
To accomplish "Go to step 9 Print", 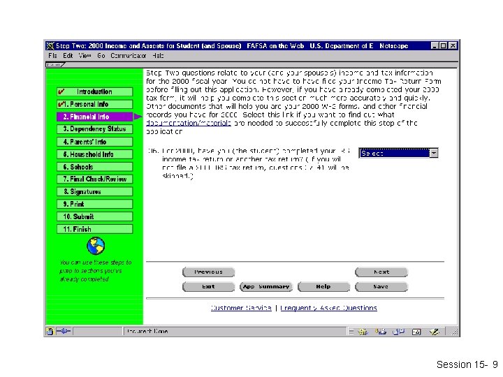I will (x=94, y=204).
